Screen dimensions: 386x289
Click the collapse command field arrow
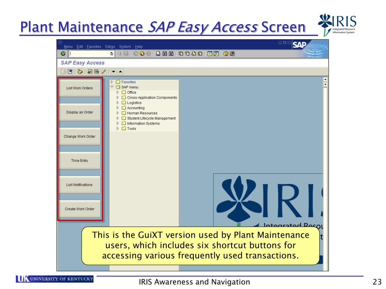tap(119, 53)
